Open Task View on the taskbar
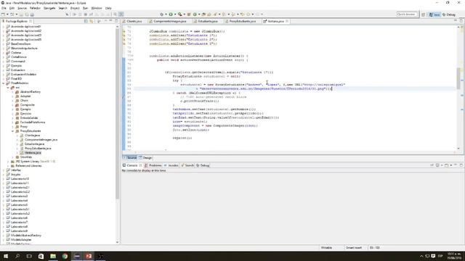465x261 pixels. (x=29, y=256)
